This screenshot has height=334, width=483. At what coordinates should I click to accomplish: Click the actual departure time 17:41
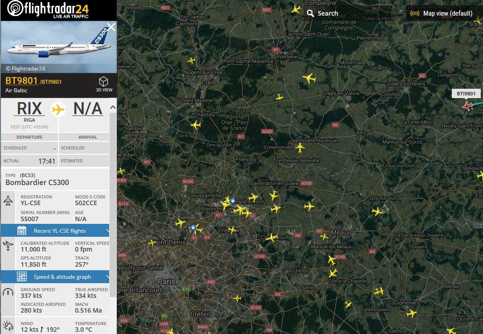pyautogui.click(x=46, y=161)
